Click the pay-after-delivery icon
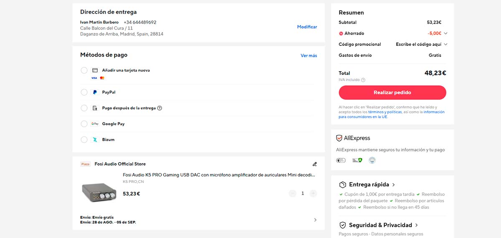The image size is (501, 238). click(x=95, y=108)
